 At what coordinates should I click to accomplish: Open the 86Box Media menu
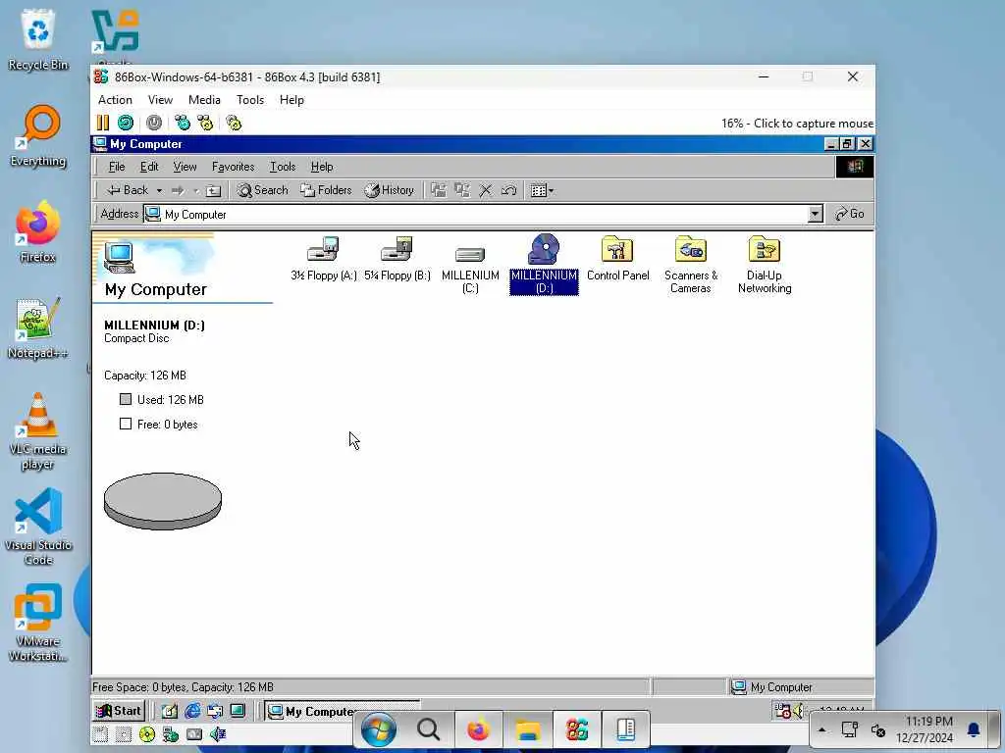tap(204, 100)
